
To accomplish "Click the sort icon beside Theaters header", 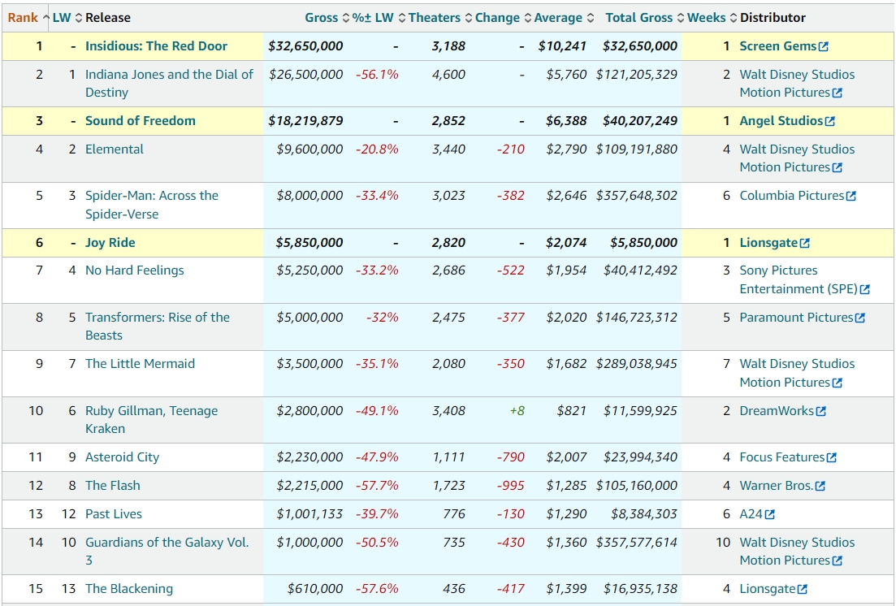I will (x=469, y=18).
